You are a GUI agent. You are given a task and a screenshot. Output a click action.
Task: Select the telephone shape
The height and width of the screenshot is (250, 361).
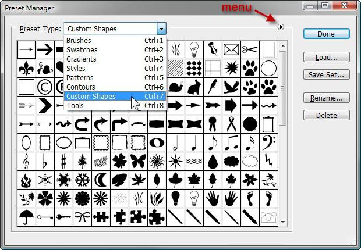[268, 217]
